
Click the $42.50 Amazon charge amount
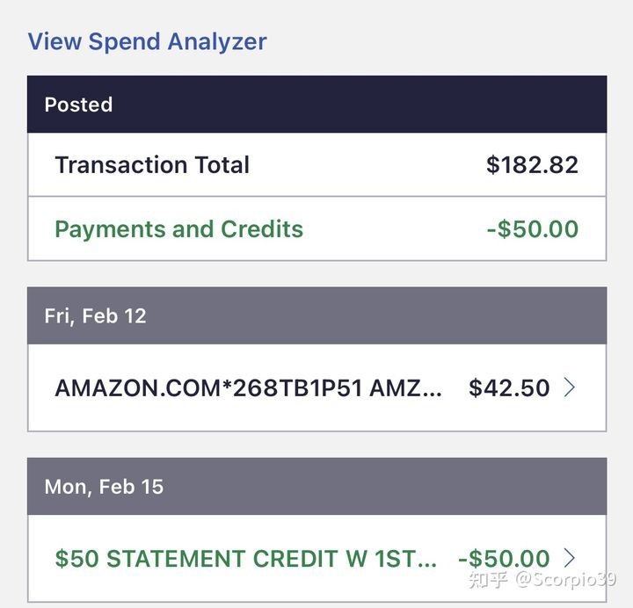click(x=509, y=388)
